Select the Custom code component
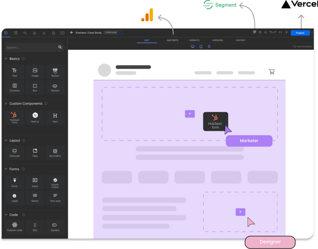 15,227
